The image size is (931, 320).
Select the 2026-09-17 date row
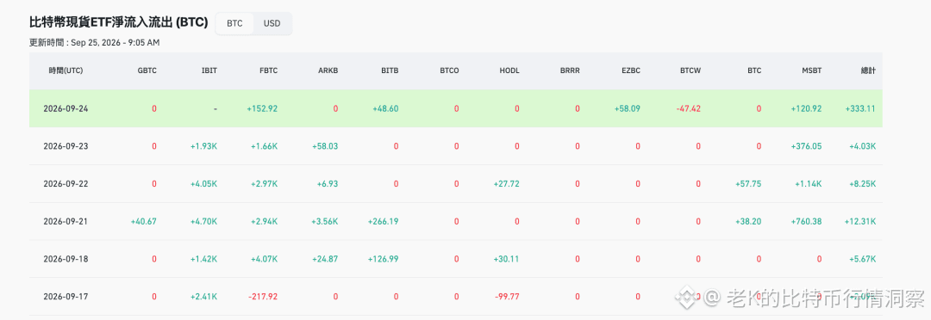coord(455,296)
